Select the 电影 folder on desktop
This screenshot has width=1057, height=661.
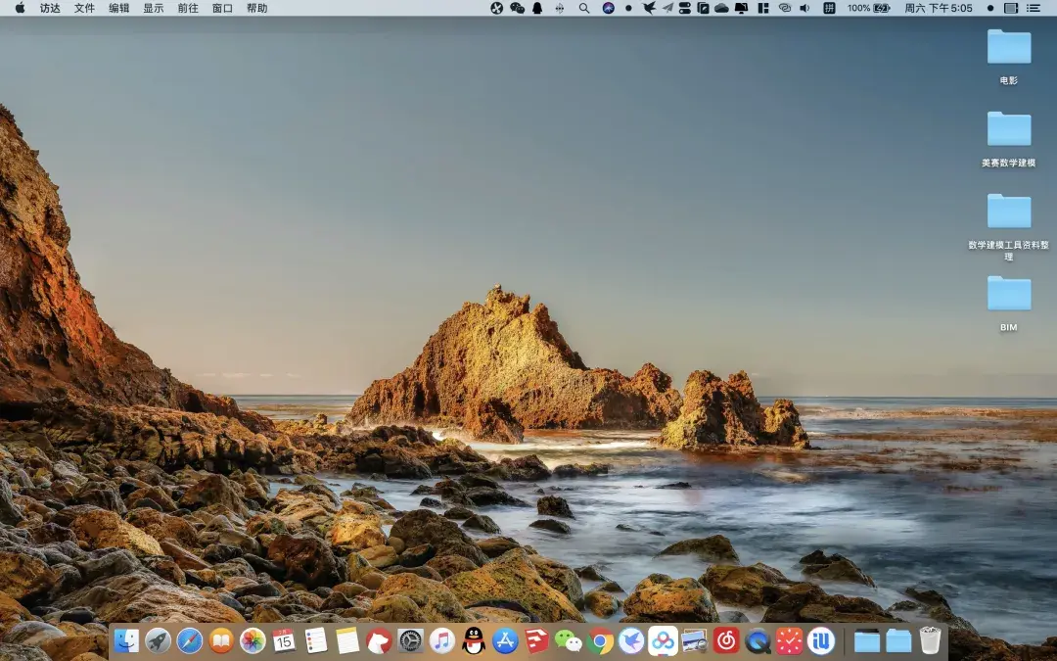(1008, 47)
